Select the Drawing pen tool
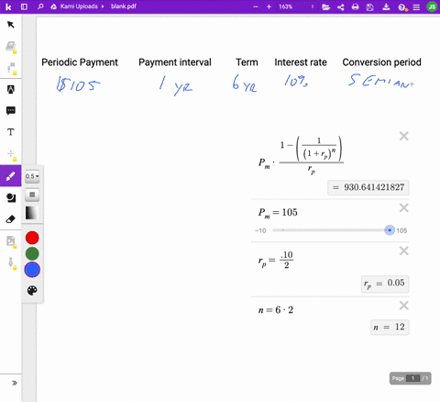Viewport: 440px width, 402px height. [x=11, y=176]
